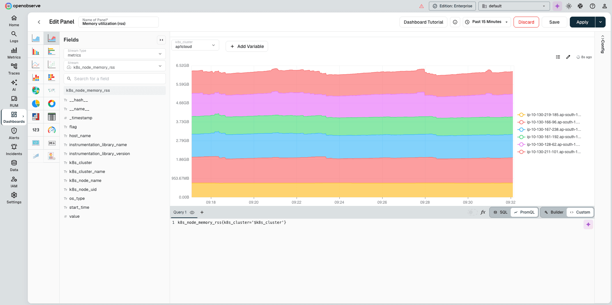Pick the scatter chart type icon
Image resolution: width=612 pixels, height=305 pixels.
52,65
